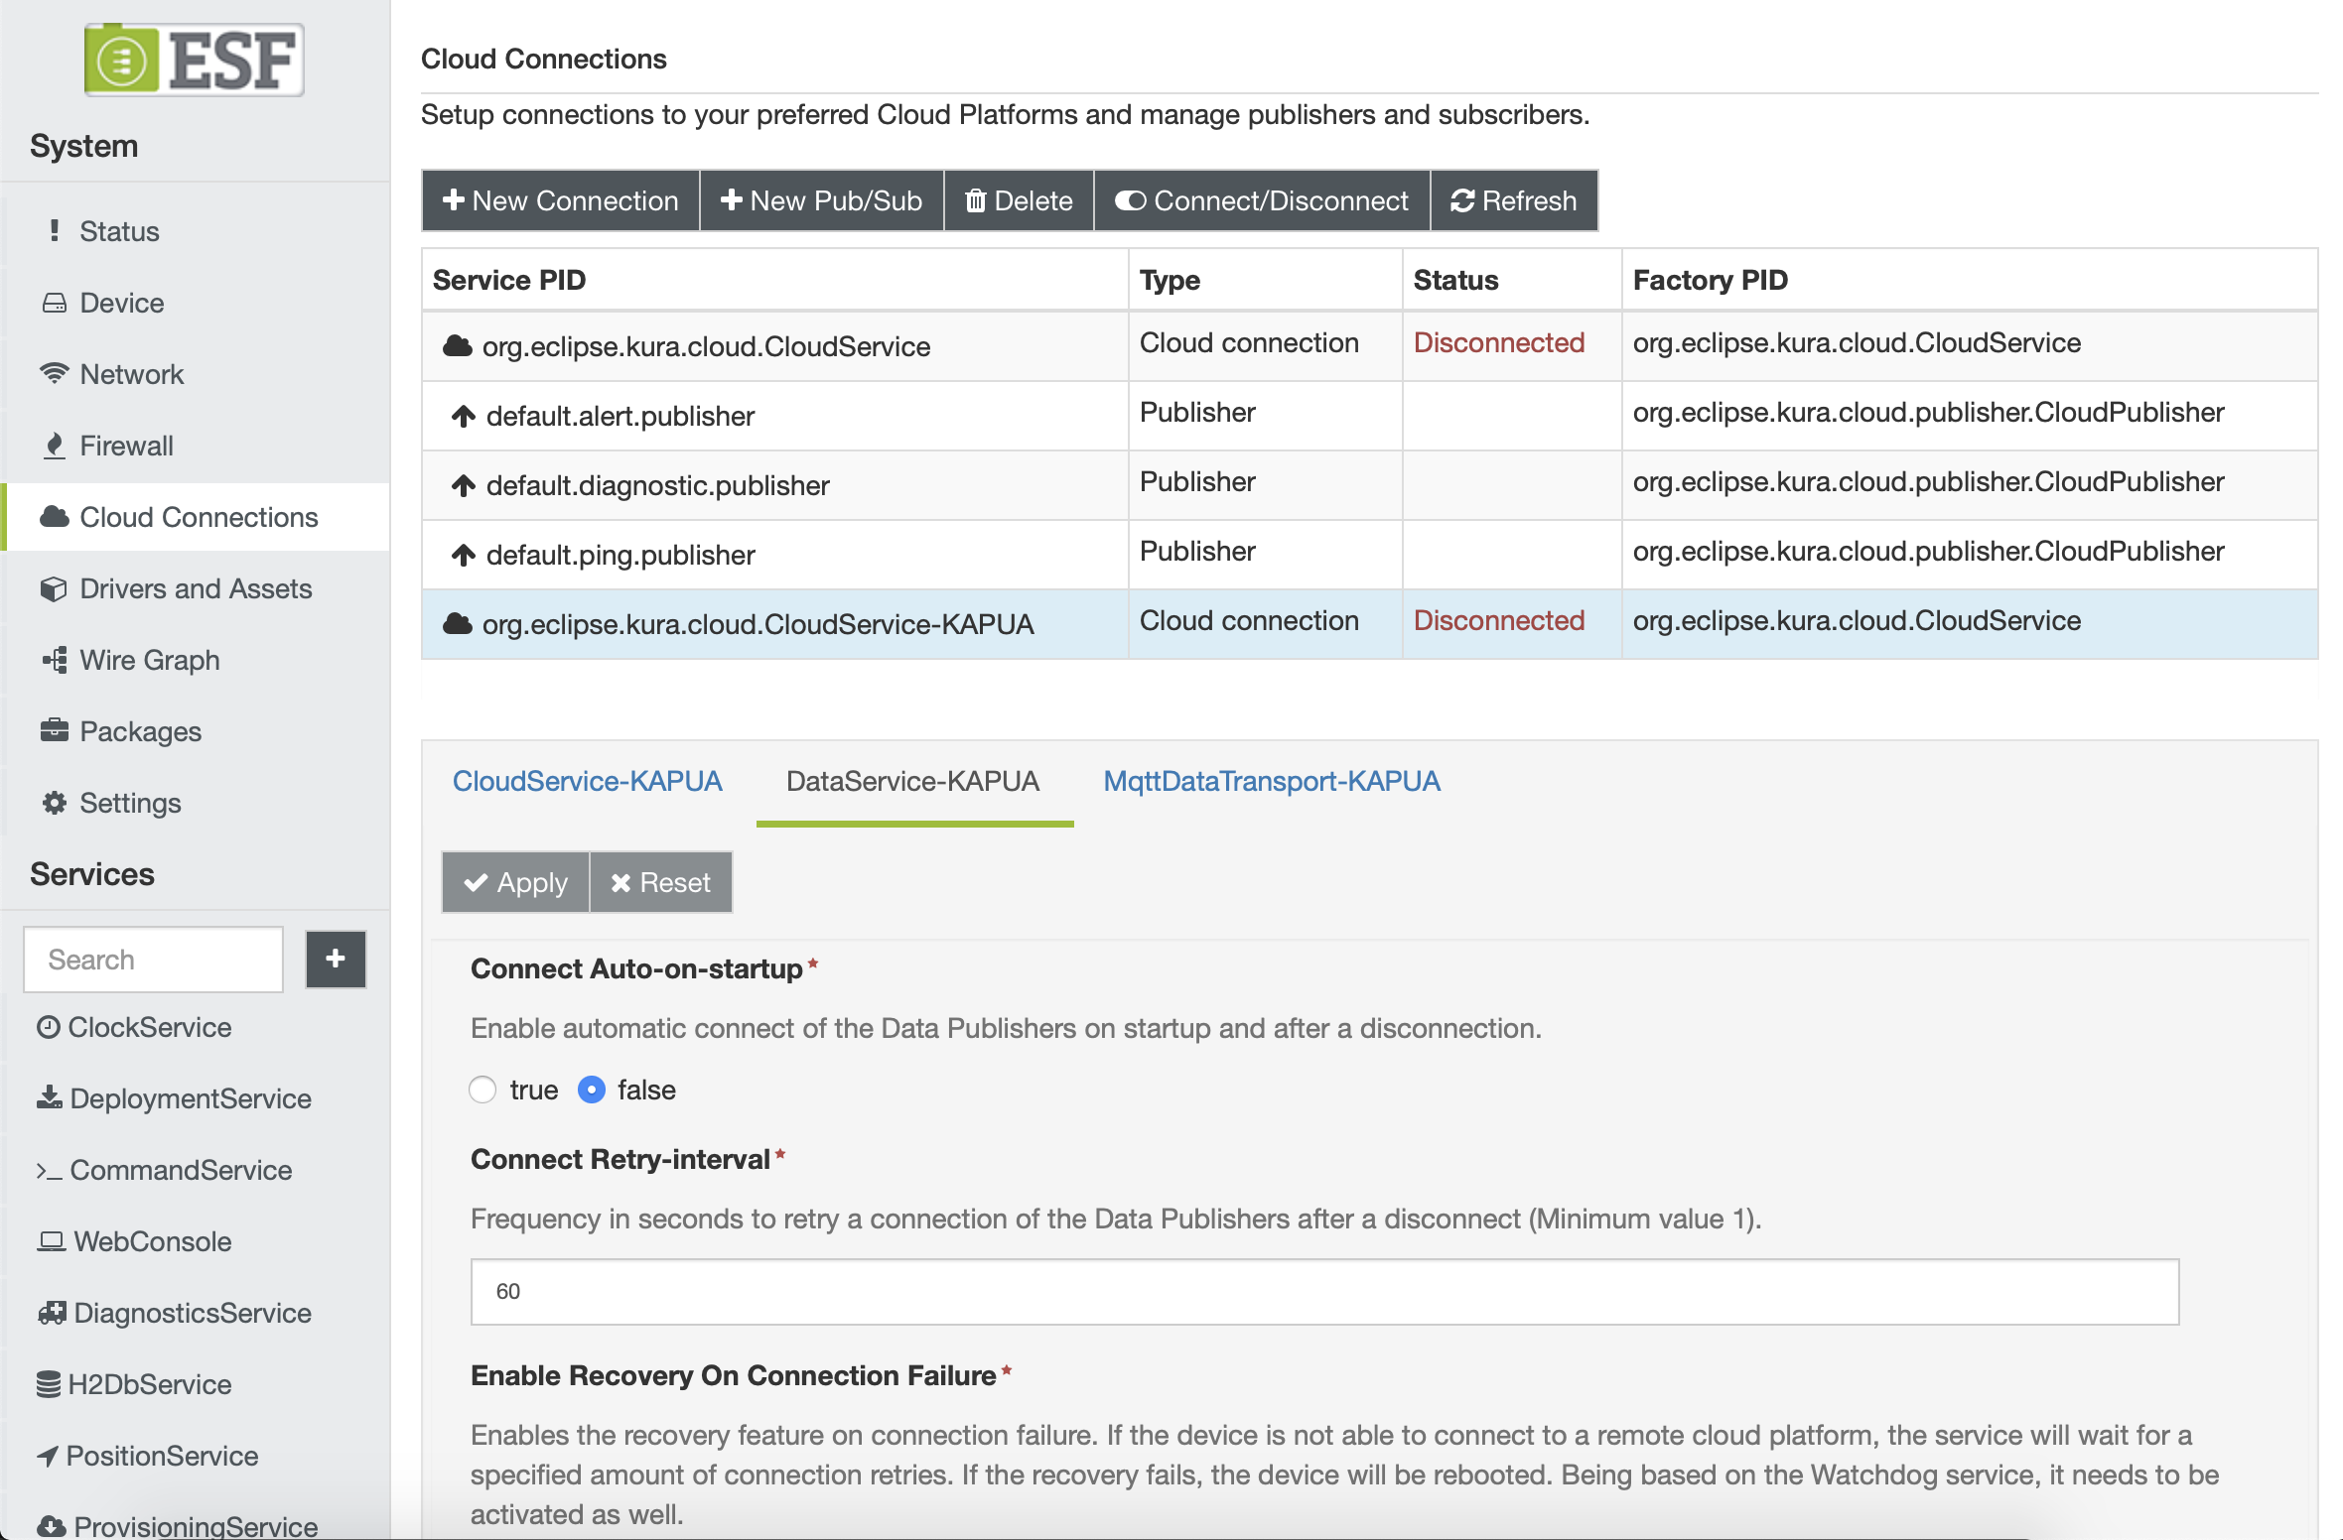Screen dimensions: 2343x1540
Task: Click the ESF logo
Action: click(195, 60)
